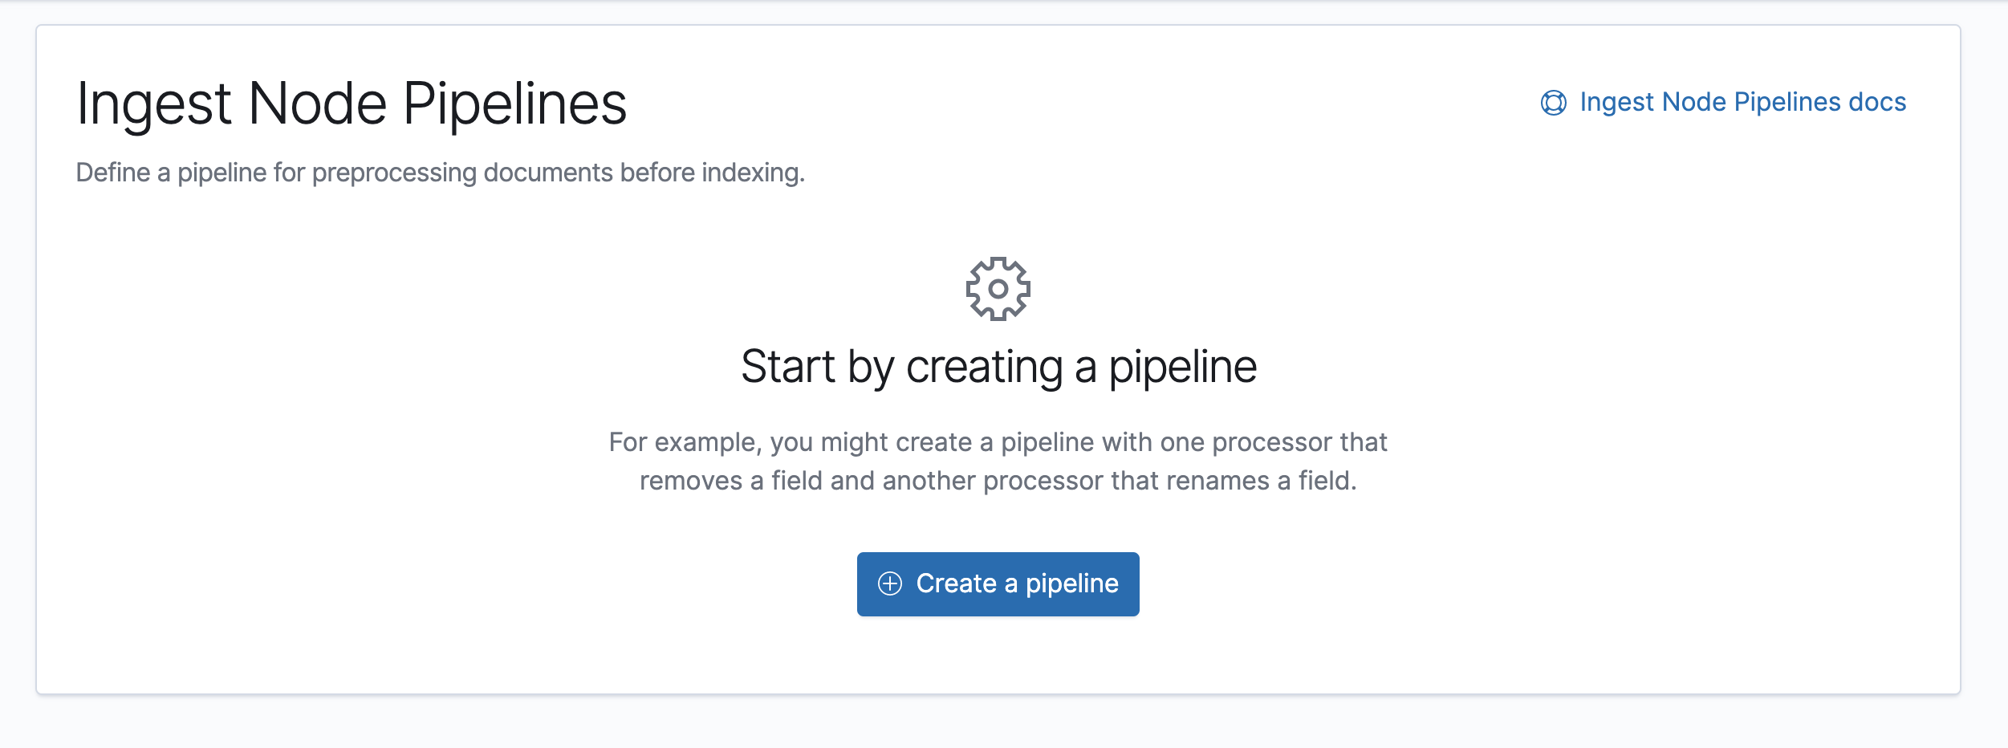Click the word 'Start' in the empty-state heading

[x=787, y=367]
